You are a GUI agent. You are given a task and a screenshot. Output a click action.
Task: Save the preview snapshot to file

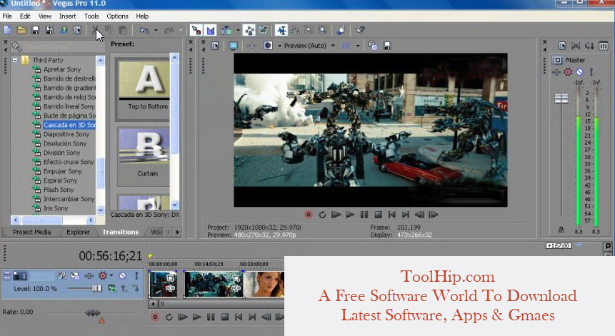click(386, 46)
